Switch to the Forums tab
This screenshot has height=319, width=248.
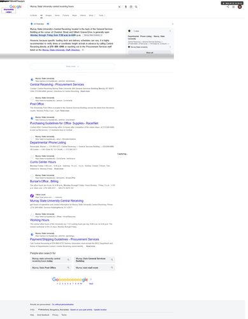(x=66, y=15)
